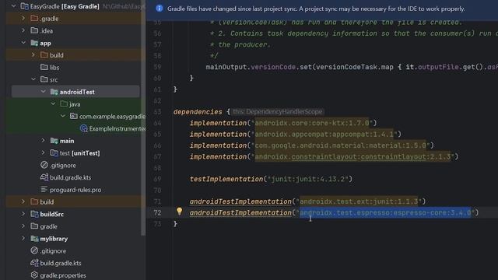
Task: Click the root build.gradle.kts Gradle icon
Action: pyautogui.click(x=34, y=263)
